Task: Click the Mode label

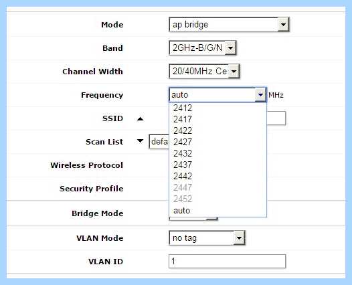Action: [112, 25]
